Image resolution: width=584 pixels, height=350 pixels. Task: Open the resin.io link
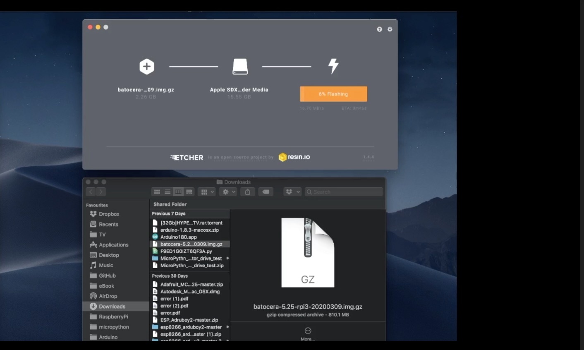[294, 157]
